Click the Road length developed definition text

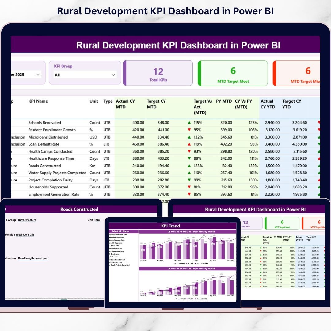point(33,258)
